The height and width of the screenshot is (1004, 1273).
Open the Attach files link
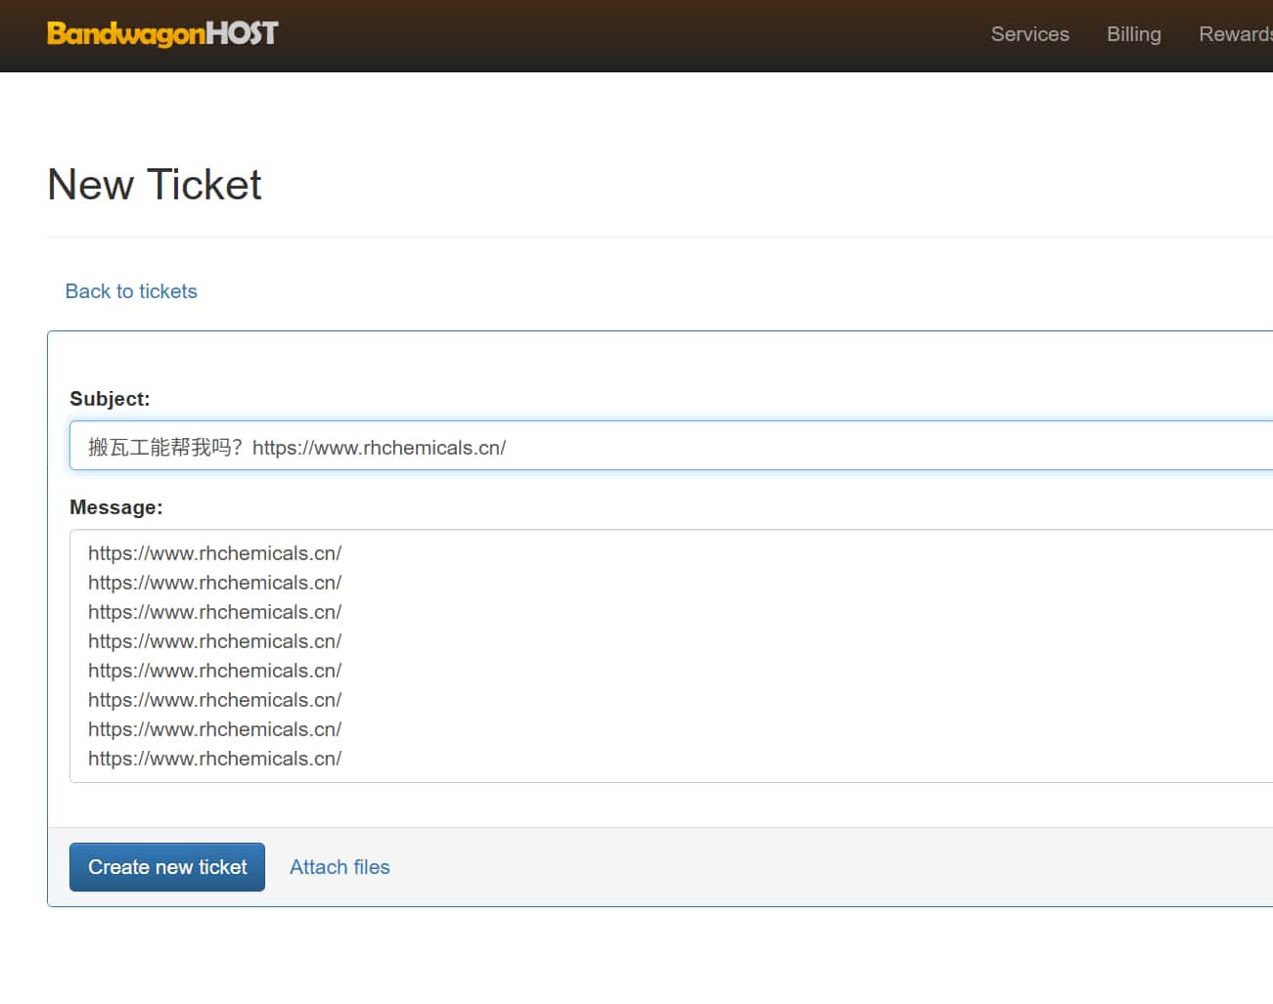[x=340, y=867]
